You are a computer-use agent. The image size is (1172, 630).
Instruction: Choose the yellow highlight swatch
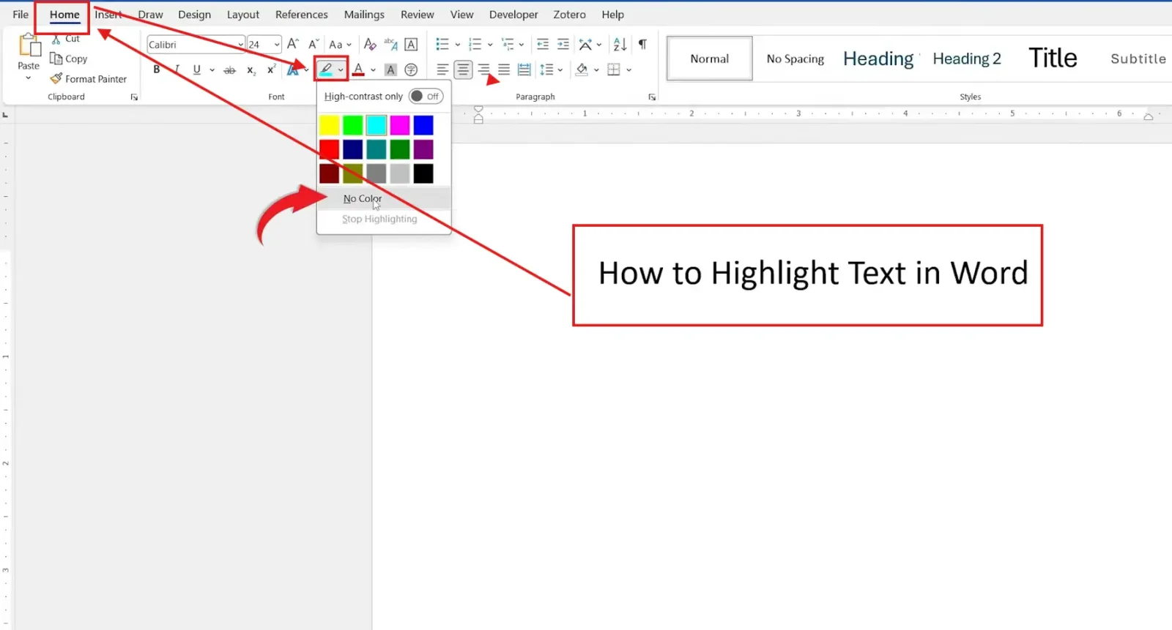point(330,125)
